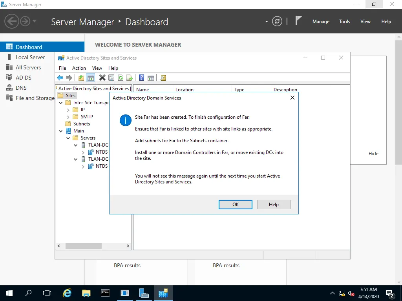Close the Active Directory Domain Services dialog
Image resolution: width=402 pixels, height=301 pixels.
tap(292, 98)
